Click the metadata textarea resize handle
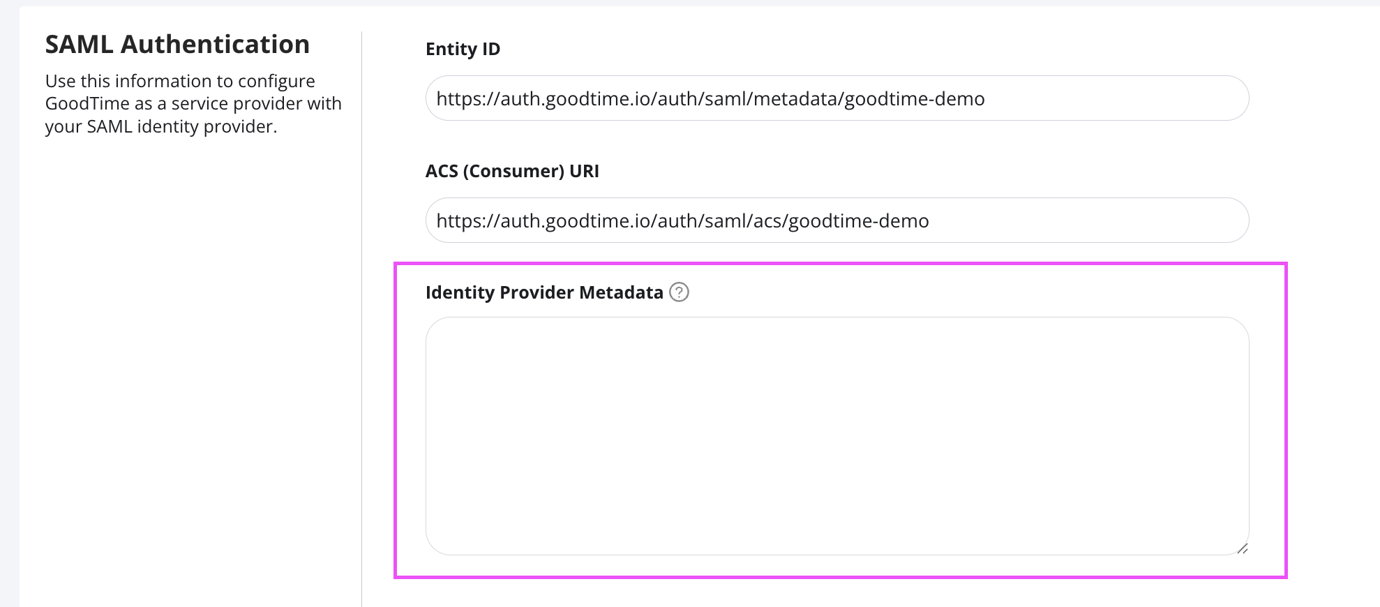The height and width of the screenshot is (607, 1380). pyautogui.click(x=1242, y=548)
